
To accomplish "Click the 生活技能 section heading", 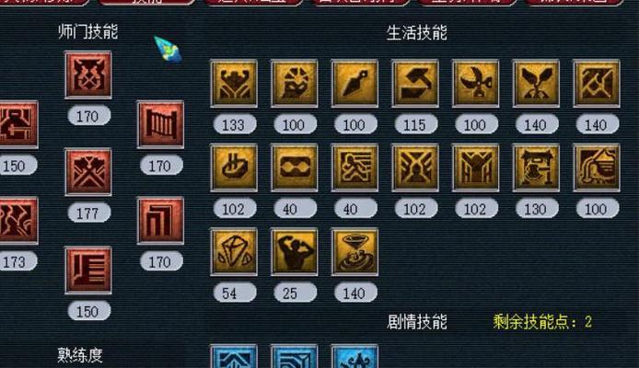I will 416,33.
